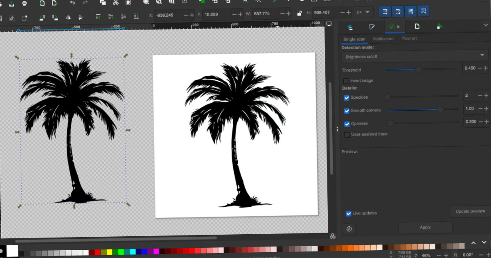Screen dimensions: 491x258
Task: Switch to the Pixel art tab
Action: pos(409,38)
